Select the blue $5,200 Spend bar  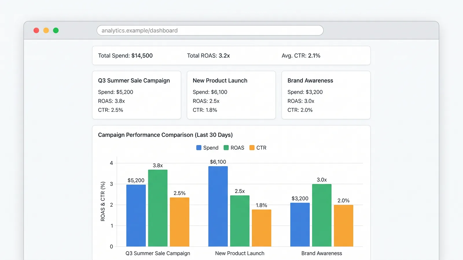pyautogui.click(x=136, y=216)
